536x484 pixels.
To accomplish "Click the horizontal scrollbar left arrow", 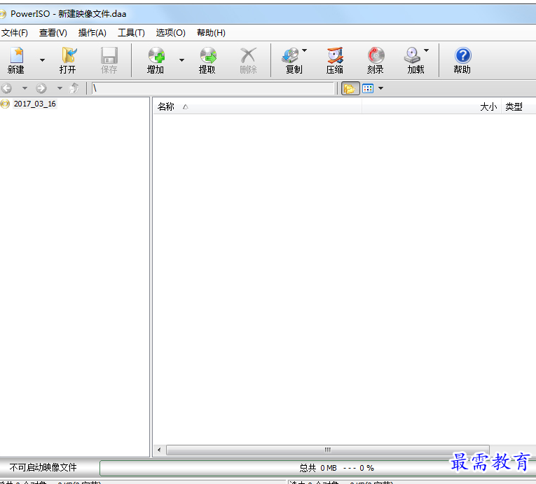I will [x=159, y=450].
